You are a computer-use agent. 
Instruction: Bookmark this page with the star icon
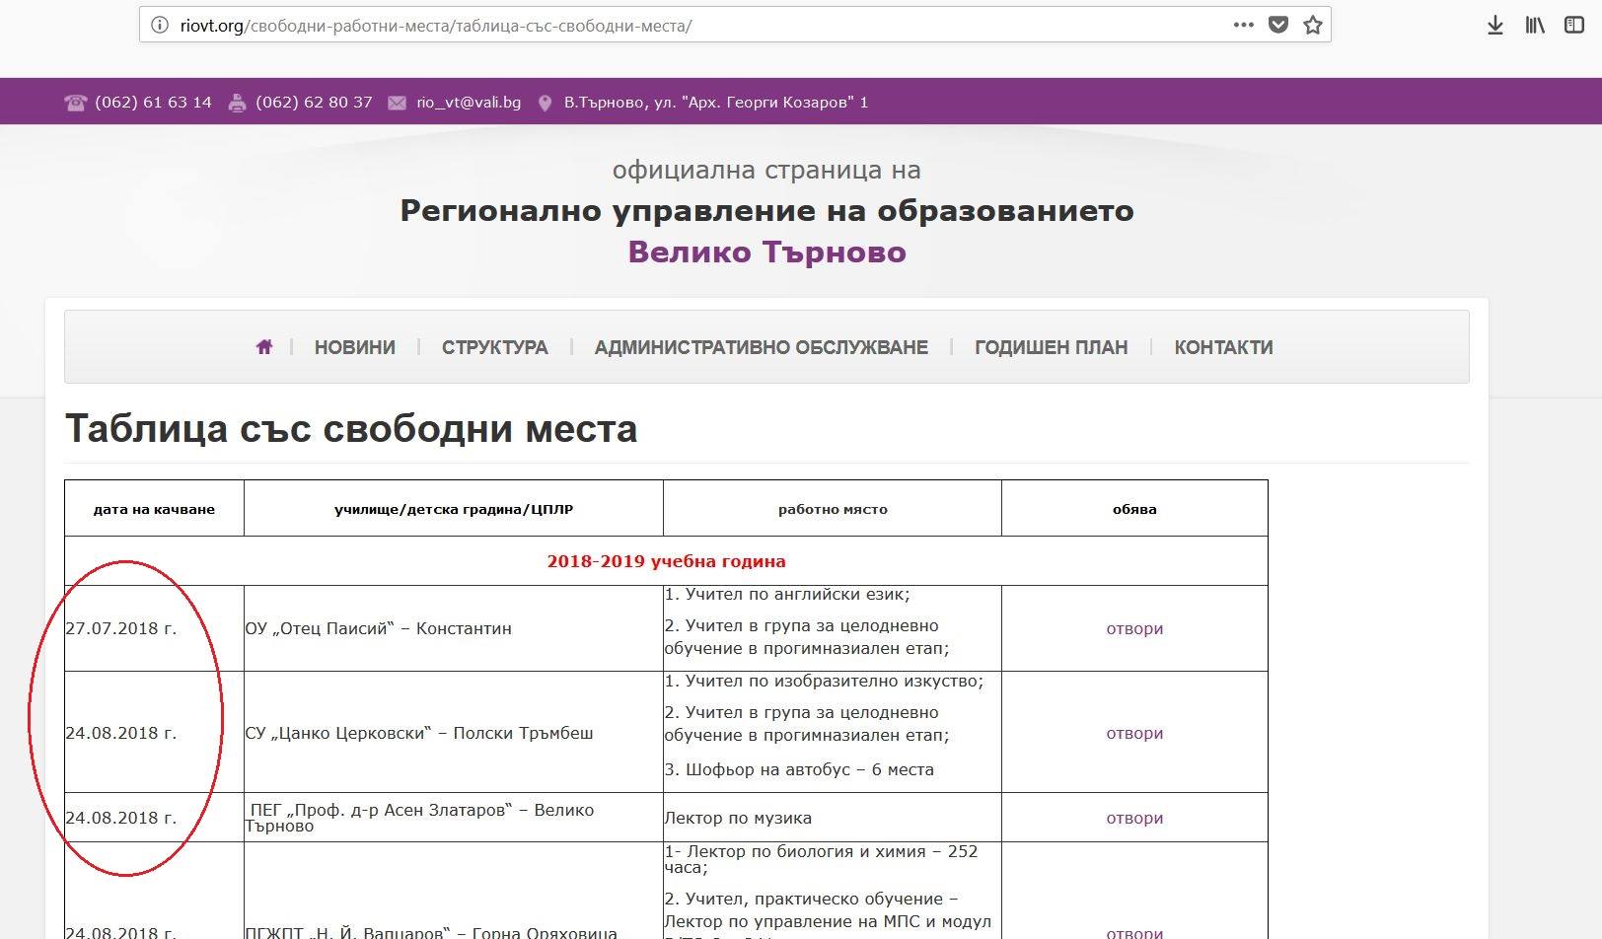[1313, 26]
